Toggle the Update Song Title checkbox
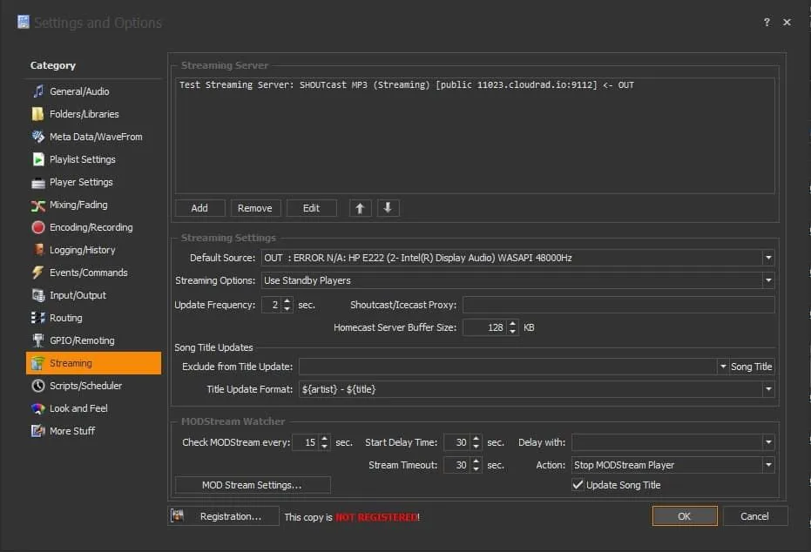The width and height of the screenshot is (811, 552). (x=578, y=485)
